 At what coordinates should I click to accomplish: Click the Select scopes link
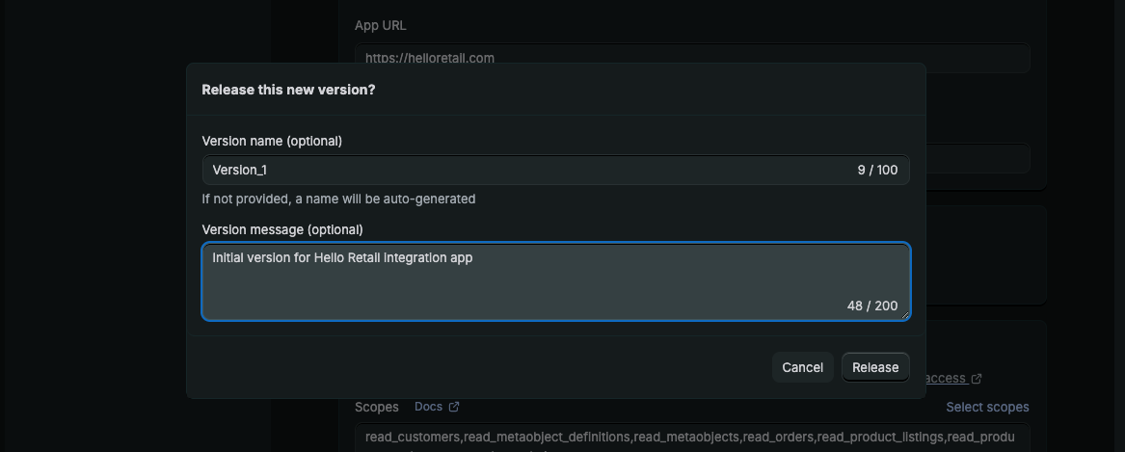pyautogui.click(x=987, y=407)
